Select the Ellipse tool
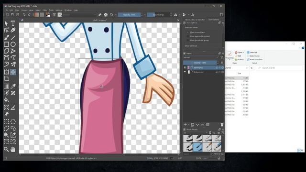The height and width of the screenshot is (172, 306). 13,44
